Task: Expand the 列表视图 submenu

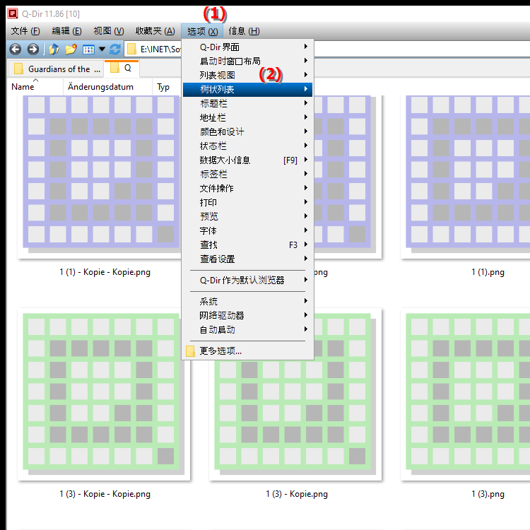Action: pos(247,76)
